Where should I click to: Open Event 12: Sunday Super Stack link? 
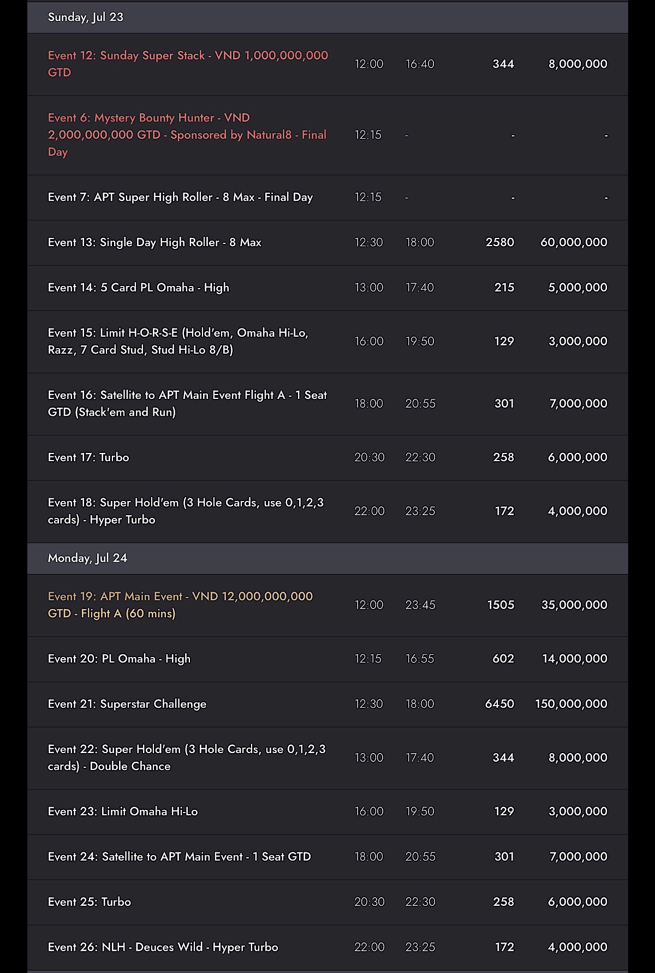(x=188, y=64)
